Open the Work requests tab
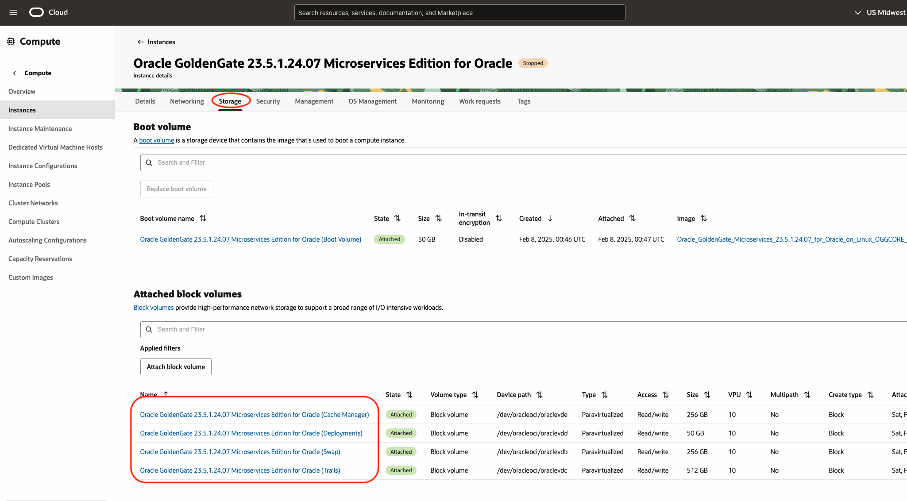The width and height of the screenshot is (907, 501). (x=479, y=101)
